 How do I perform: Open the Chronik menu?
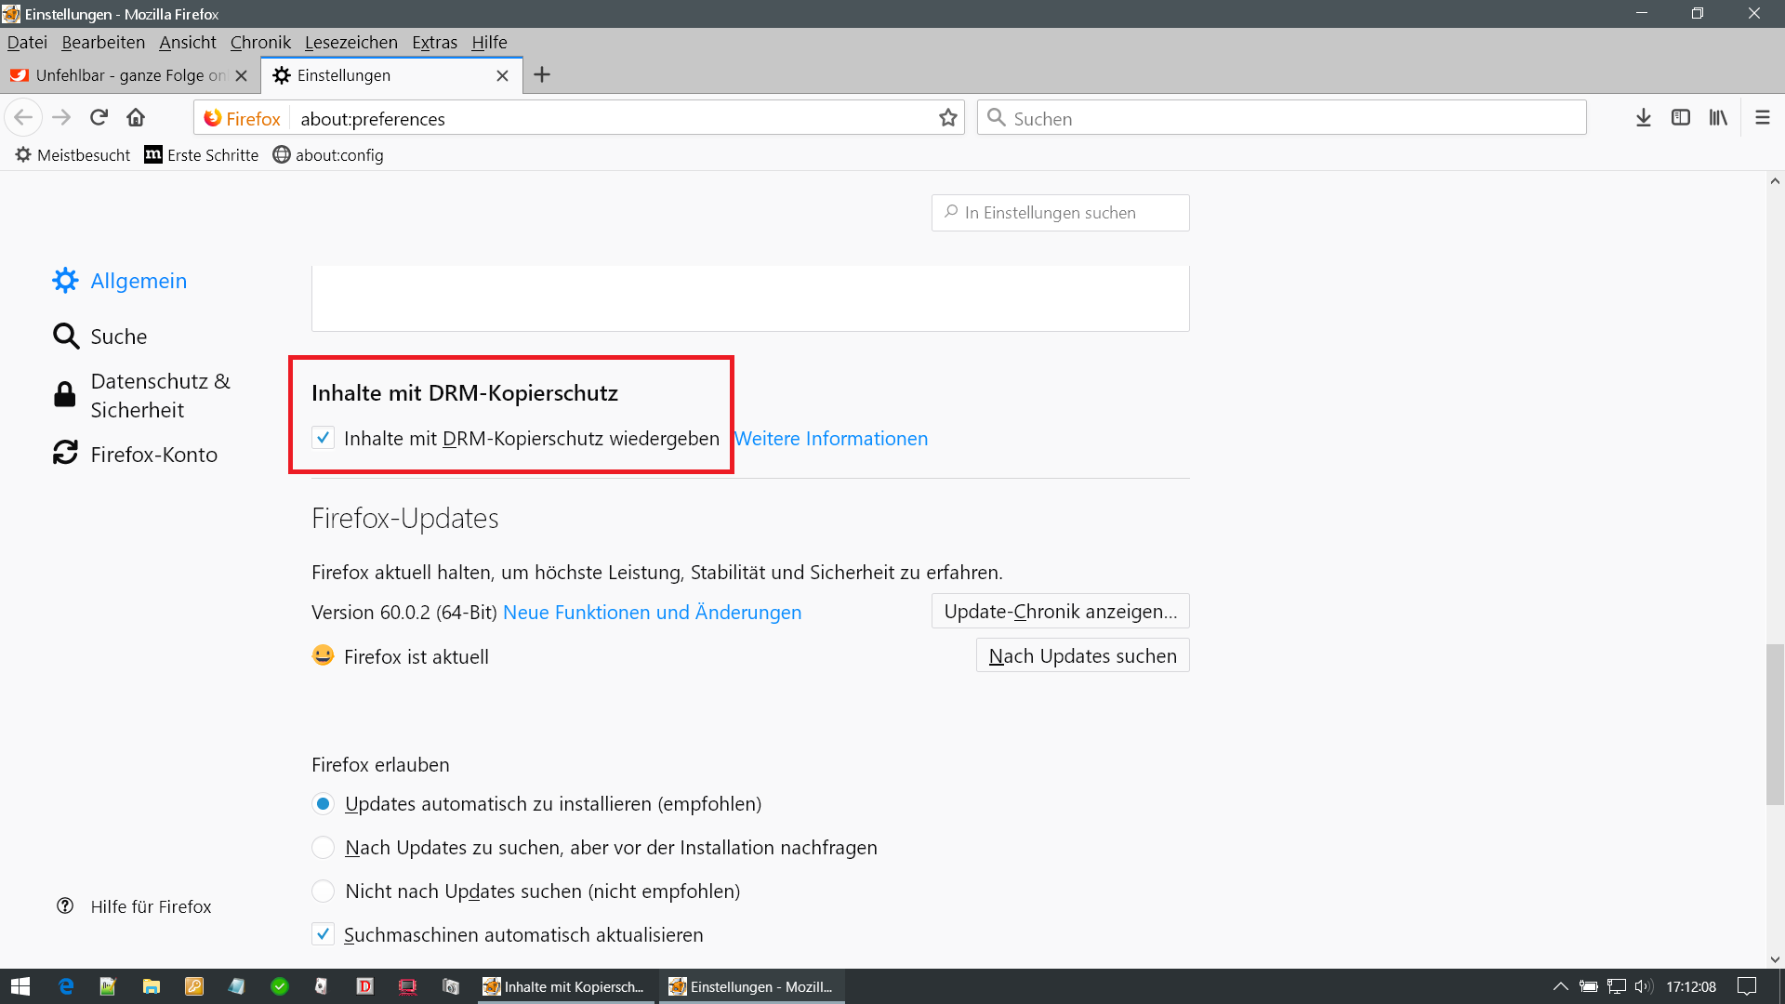point(260,42)
